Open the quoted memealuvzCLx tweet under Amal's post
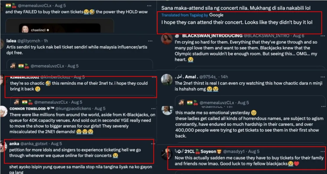The height and width of the screenshot is (174, 327). click(x=250, y=102)
